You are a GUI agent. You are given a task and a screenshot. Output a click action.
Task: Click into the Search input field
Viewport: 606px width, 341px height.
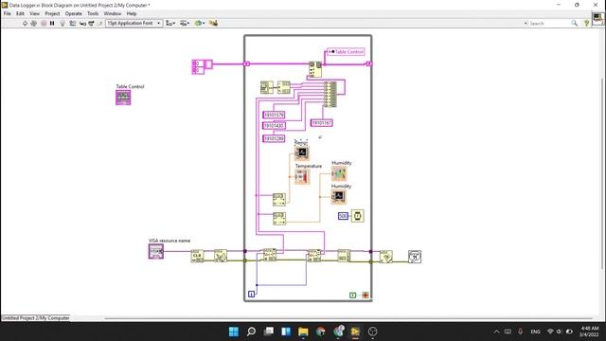click(549, 24)
